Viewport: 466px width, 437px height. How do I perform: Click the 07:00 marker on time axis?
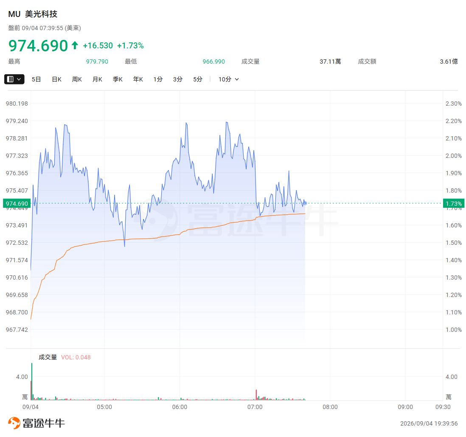tap(255, 407)
